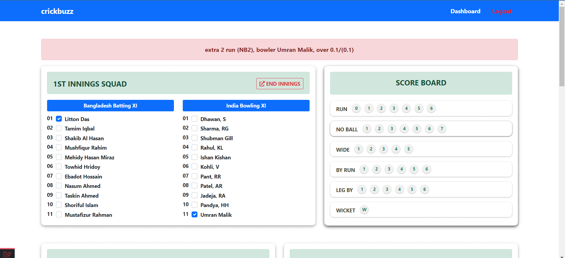This screenshot has height=258, width=565.
Task: Select 1 in the WIDE row
Action: coord(358,149)
